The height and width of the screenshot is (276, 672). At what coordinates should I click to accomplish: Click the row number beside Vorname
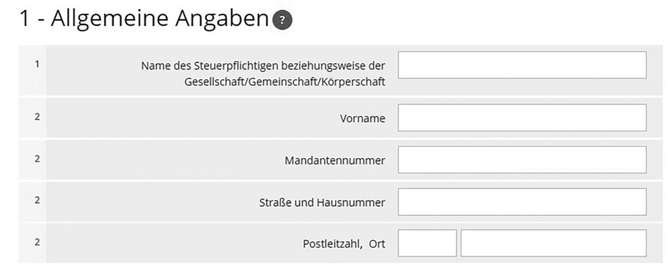[x=37, y=117]
